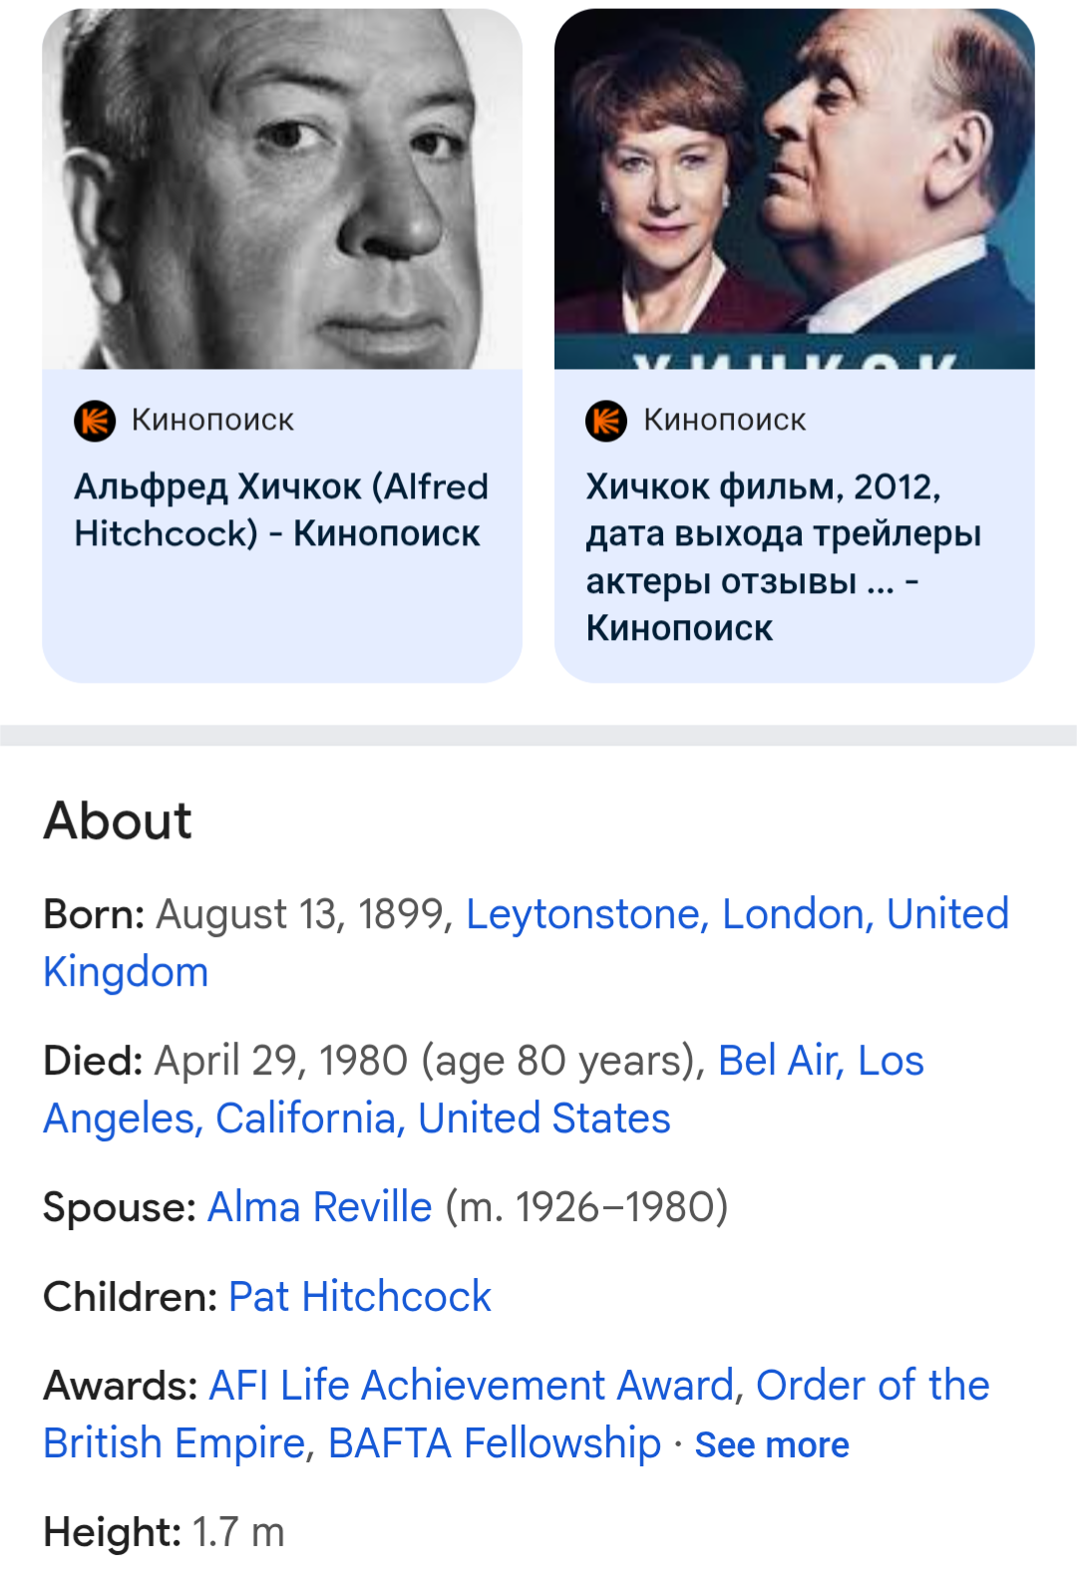Open "Альфред Хичкок (Alfred Hitchcock)" result title
This screenshot has height=1582, width=1077.
[x=281, y=510]
